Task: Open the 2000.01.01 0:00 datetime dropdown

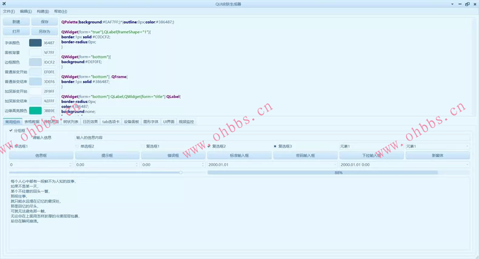Action: click(467, 165)
